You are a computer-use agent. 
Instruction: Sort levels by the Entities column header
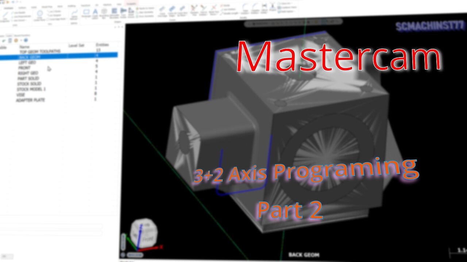102,45
